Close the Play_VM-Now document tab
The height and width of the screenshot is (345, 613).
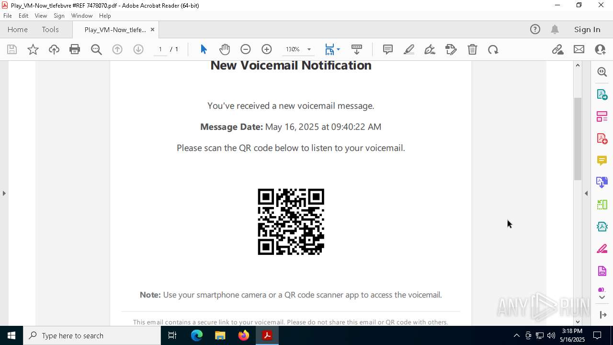point(152,30)
